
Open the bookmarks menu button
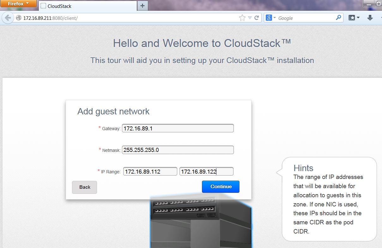pyautogui.click(x=354, y=18)
